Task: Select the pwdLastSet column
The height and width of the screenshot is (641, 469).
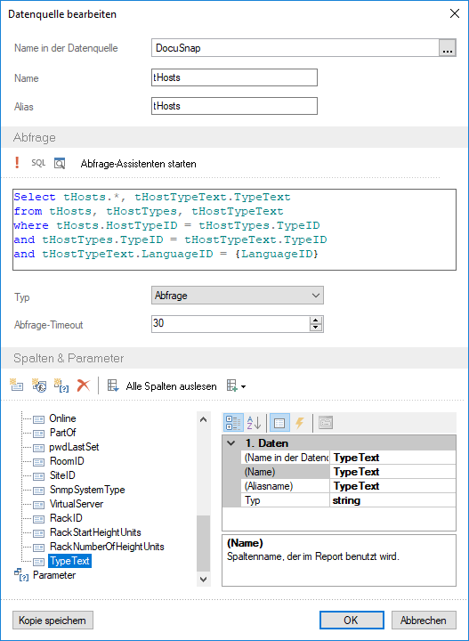Action: pyautogui.click(x=74, y=447)
